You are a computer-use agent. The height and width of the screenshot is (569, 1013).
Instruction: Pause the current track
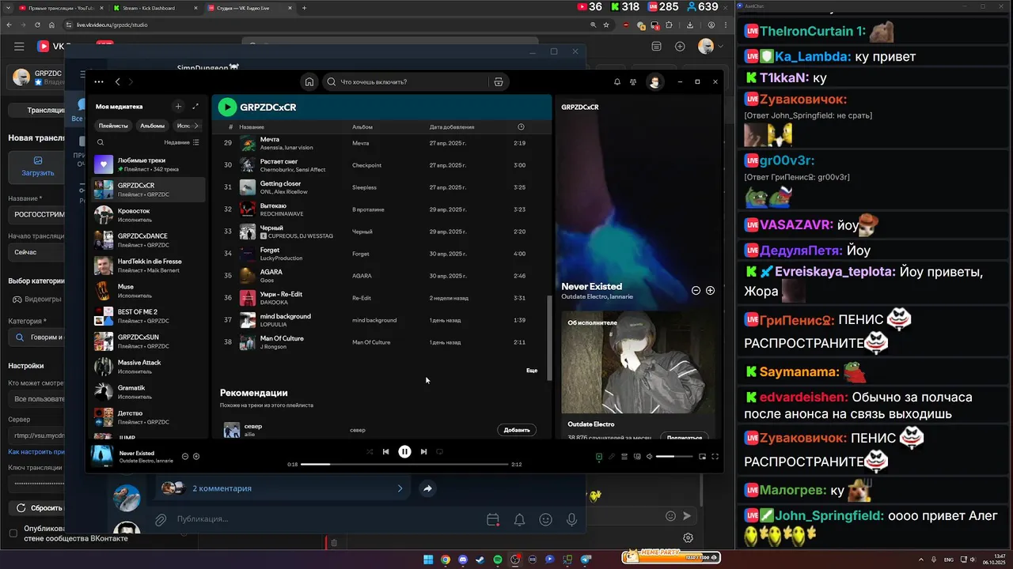pos(404,451)
